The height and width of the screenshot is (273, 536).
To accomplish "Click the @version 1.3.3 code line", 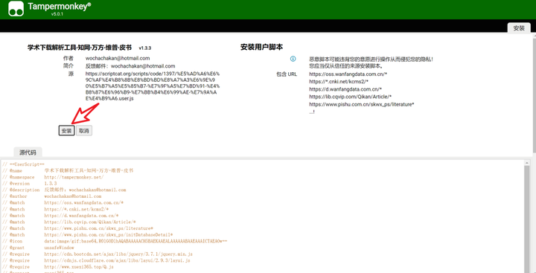I will point(29,184).
